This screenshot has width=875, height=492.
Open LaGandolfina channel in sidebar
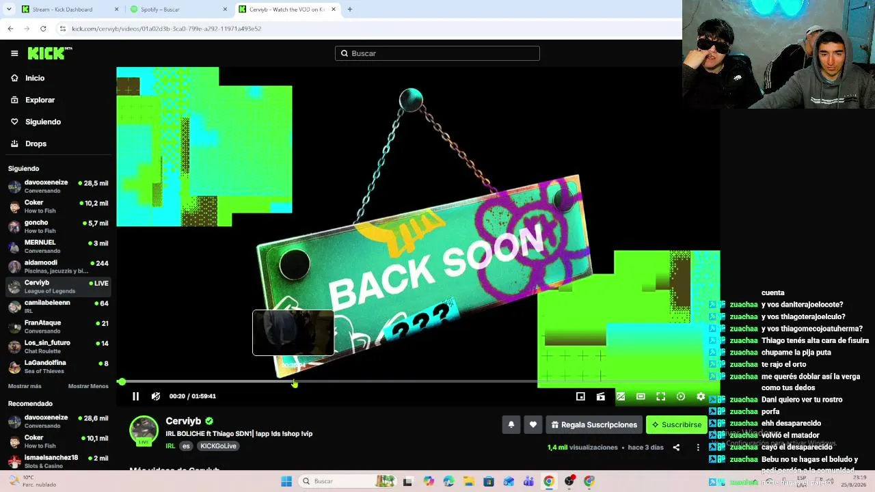tap(58, 367)
